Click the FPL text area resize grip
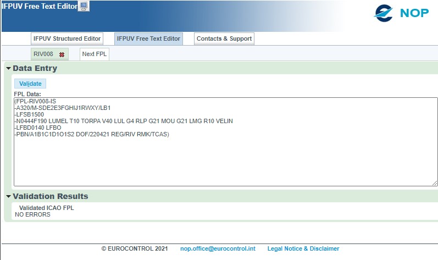The width and height of the screenshot is (438, 260). click(435, 183)
